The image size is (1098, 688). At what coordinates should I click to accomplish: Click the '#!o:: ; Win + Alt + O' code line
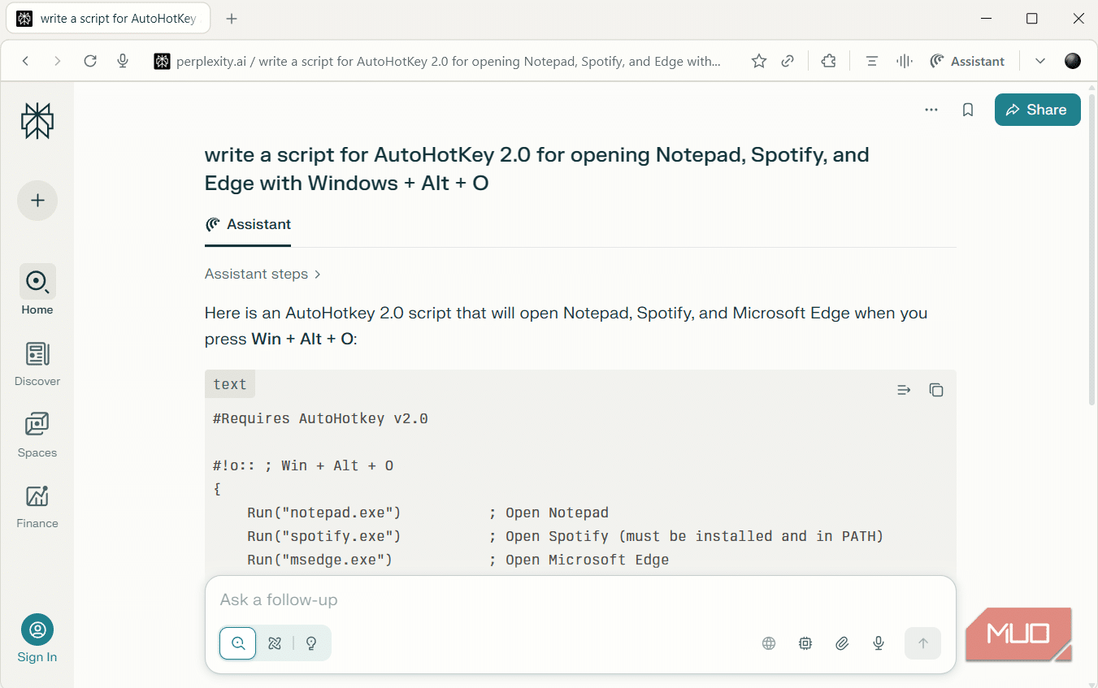pos(303,465)
